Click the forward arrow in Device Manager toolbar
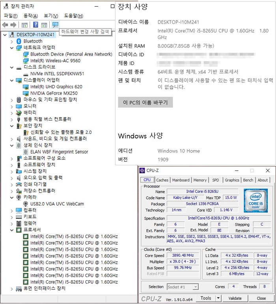The height and width of the screenshot is (305, 276). point(13,25)
